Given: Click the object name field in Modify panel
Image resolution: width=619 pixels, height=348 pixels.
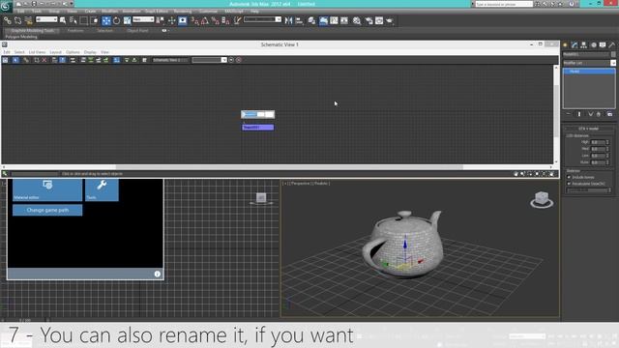Looking at the screenshot, I should [586, 54].
